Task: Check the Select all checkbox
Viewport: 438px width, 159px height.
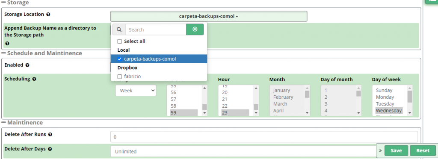Action: [120, 41]
